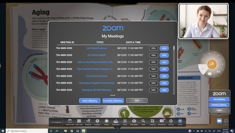
Task: Click the No Snapshot preview box
Action: (x=57, y=122)
